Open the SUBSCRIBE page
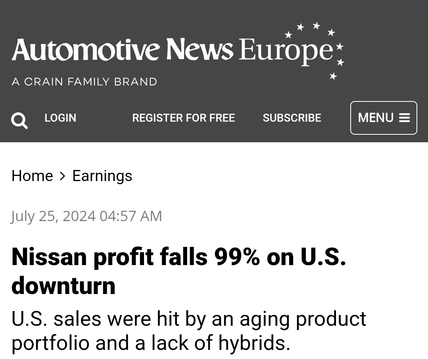The height and width of the screenshot is (359, 428). pyautogui.click(x=292, y=118)
